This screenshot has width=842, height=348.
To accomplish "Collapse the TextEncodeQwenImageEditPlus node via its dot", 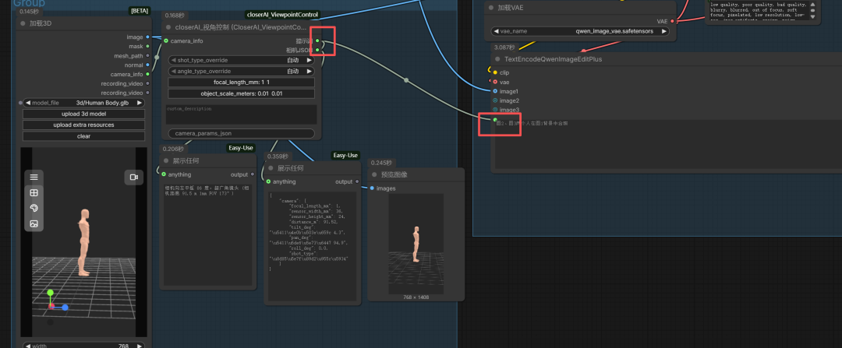I will tap(496, 59).
